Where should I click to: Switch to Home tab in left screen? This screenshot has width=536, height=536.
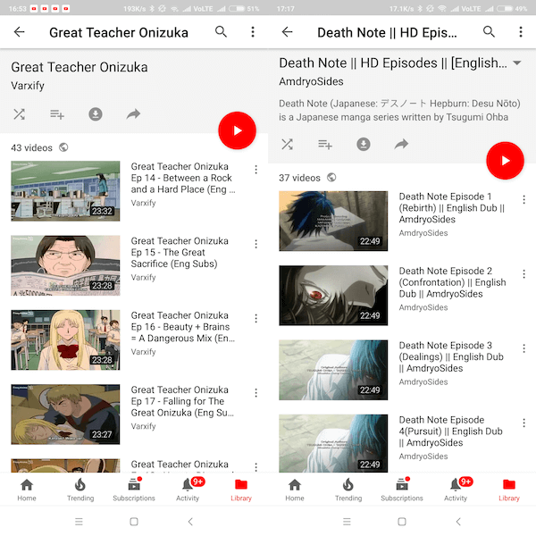[27, 490]
